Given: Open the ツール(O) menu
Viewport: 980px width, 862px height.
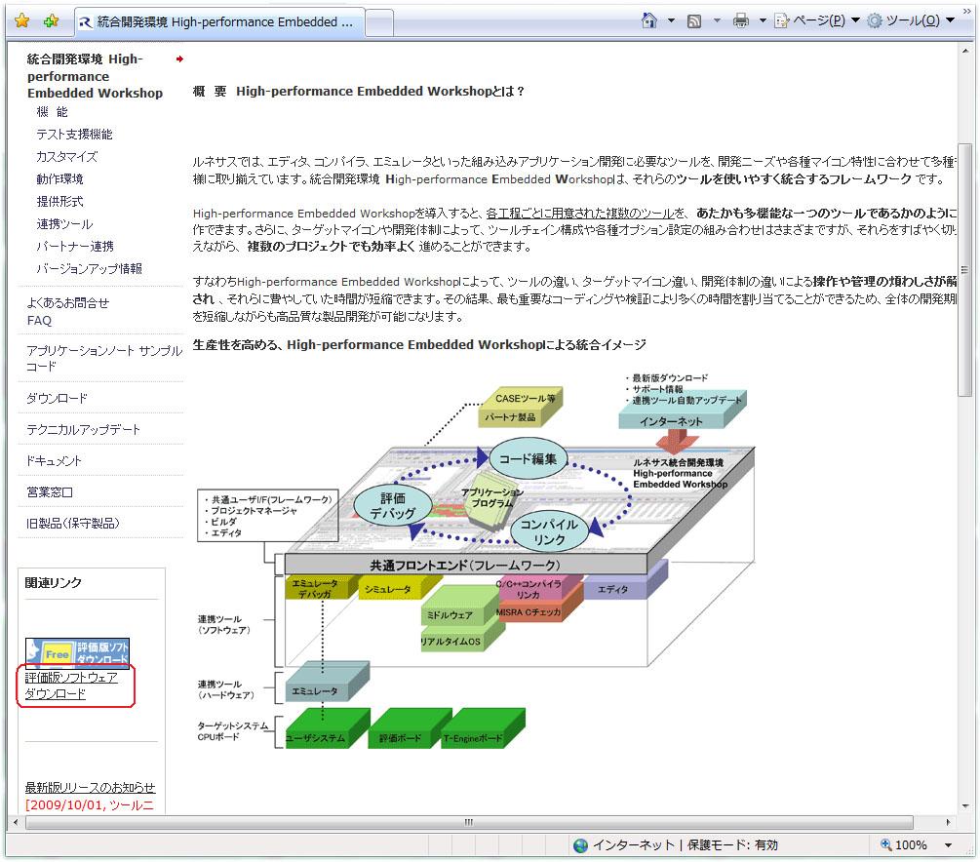Looking at the screenshot, I should pos(911,20).
